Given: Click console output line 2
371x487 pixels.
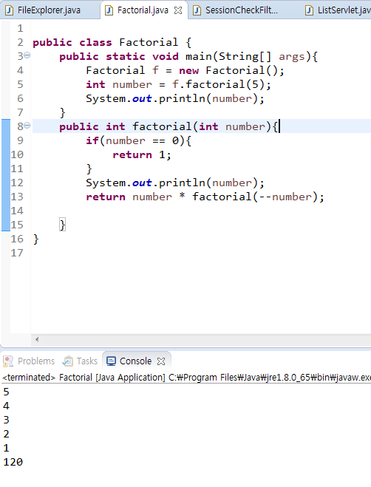Looking at the screenshot, I should click(x=6, y=434).
